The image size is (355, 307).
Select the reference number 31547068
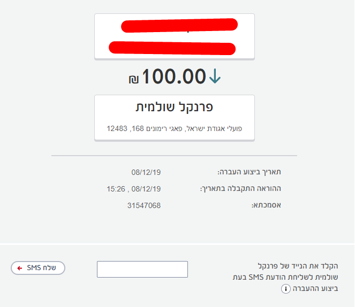click(144, 205)
